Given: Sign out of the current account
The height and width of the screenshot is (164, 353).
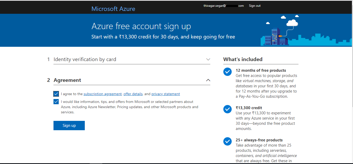Looking at the screenshot, I should pyautogui.click(x=255, y=6).
